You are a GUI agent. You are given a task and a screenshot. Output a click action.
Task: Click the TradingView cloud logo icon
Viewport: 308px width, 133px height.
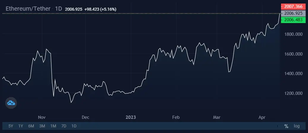(11, 103)
